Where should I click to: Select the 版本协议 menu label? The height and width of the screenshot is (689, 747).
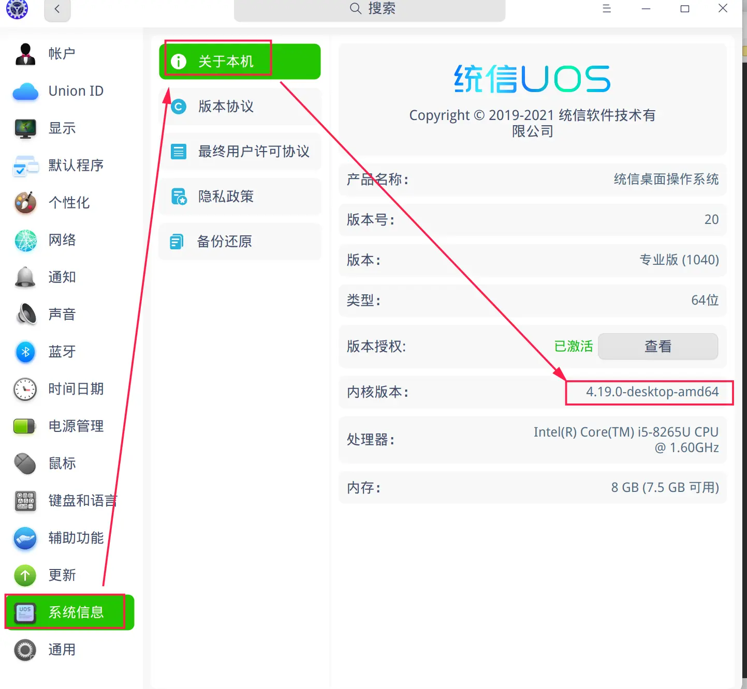226,107
